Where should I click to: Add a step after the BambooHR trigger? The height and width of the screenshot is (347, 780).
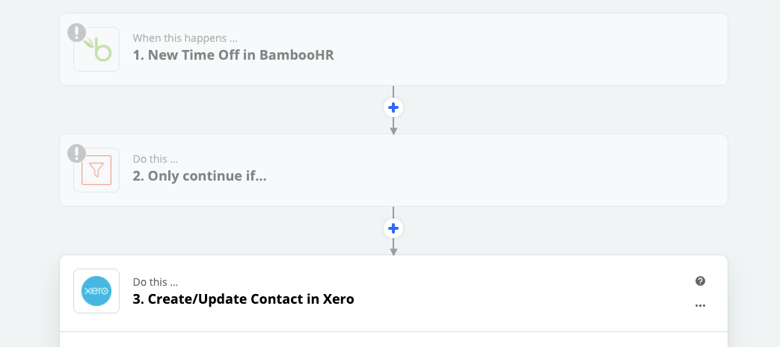(393, 107)
